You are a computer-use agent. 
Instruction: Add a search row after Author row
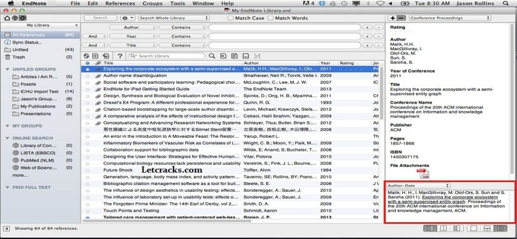(368, 27)
